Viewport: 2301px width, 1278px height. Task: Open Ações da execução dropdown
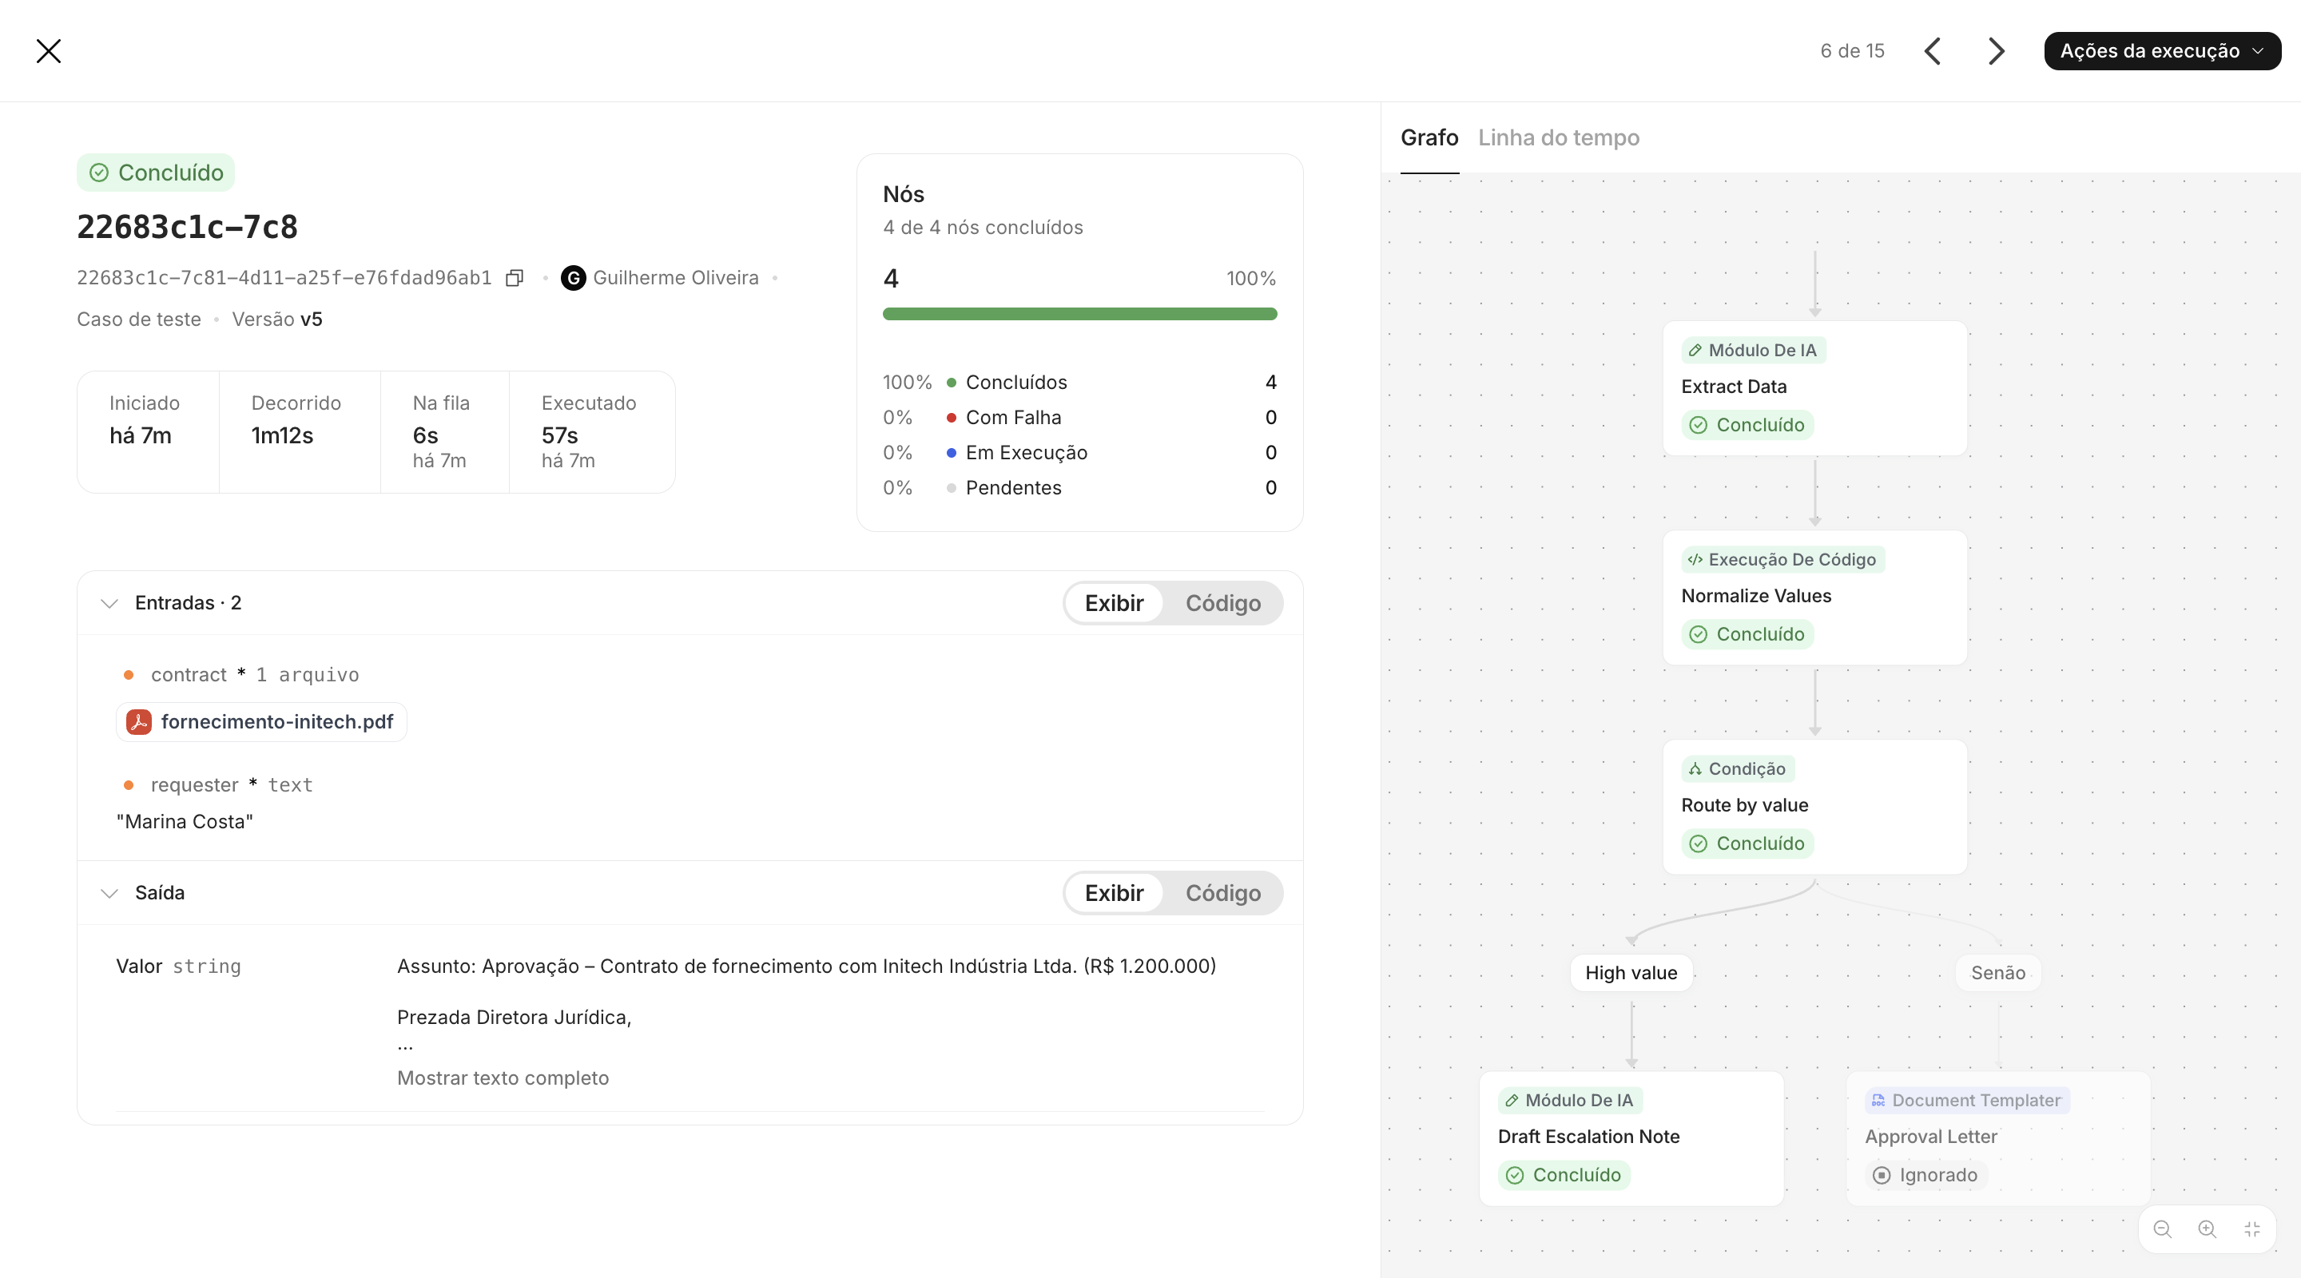click(2162, 51)
